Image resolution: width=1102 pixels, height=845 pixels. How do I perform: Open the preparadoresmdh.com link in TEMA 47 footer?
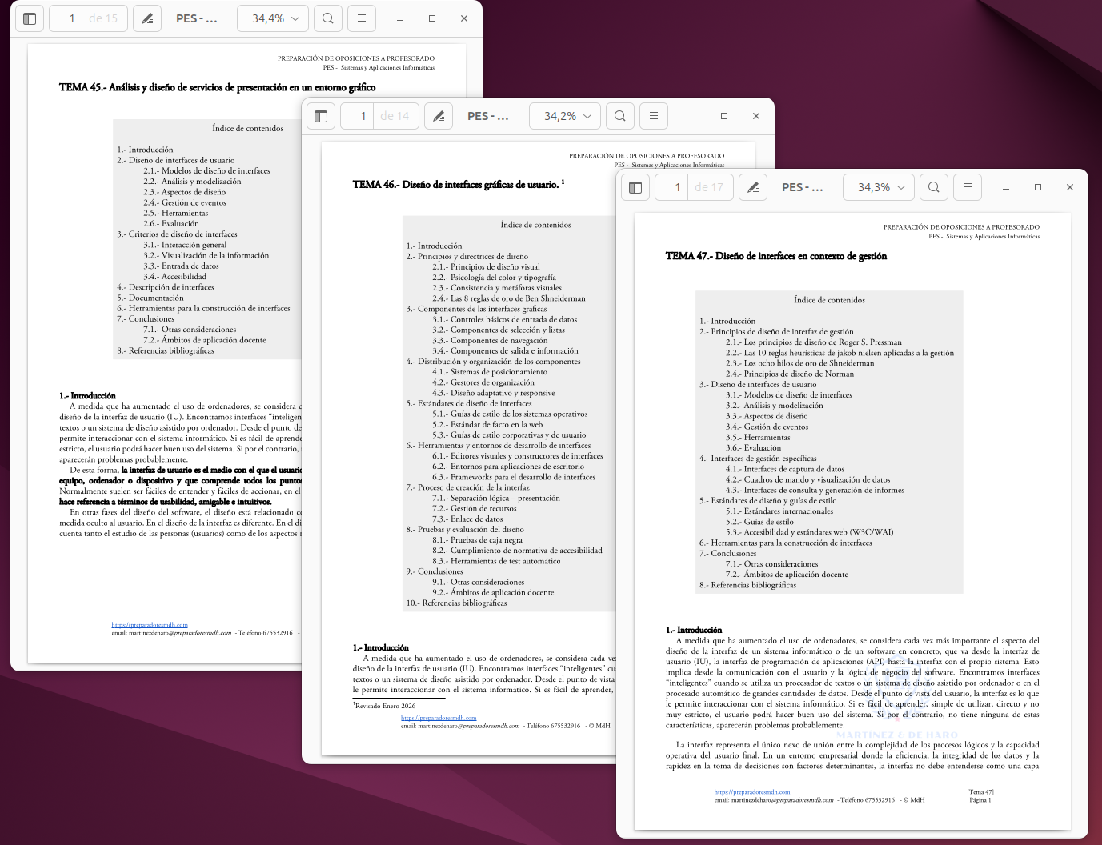751,791
